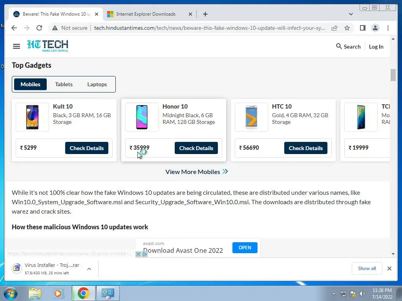Select the Beware Fake Windows 10 tab
This screenshot has height=301, width=402.
coord(53,14)
